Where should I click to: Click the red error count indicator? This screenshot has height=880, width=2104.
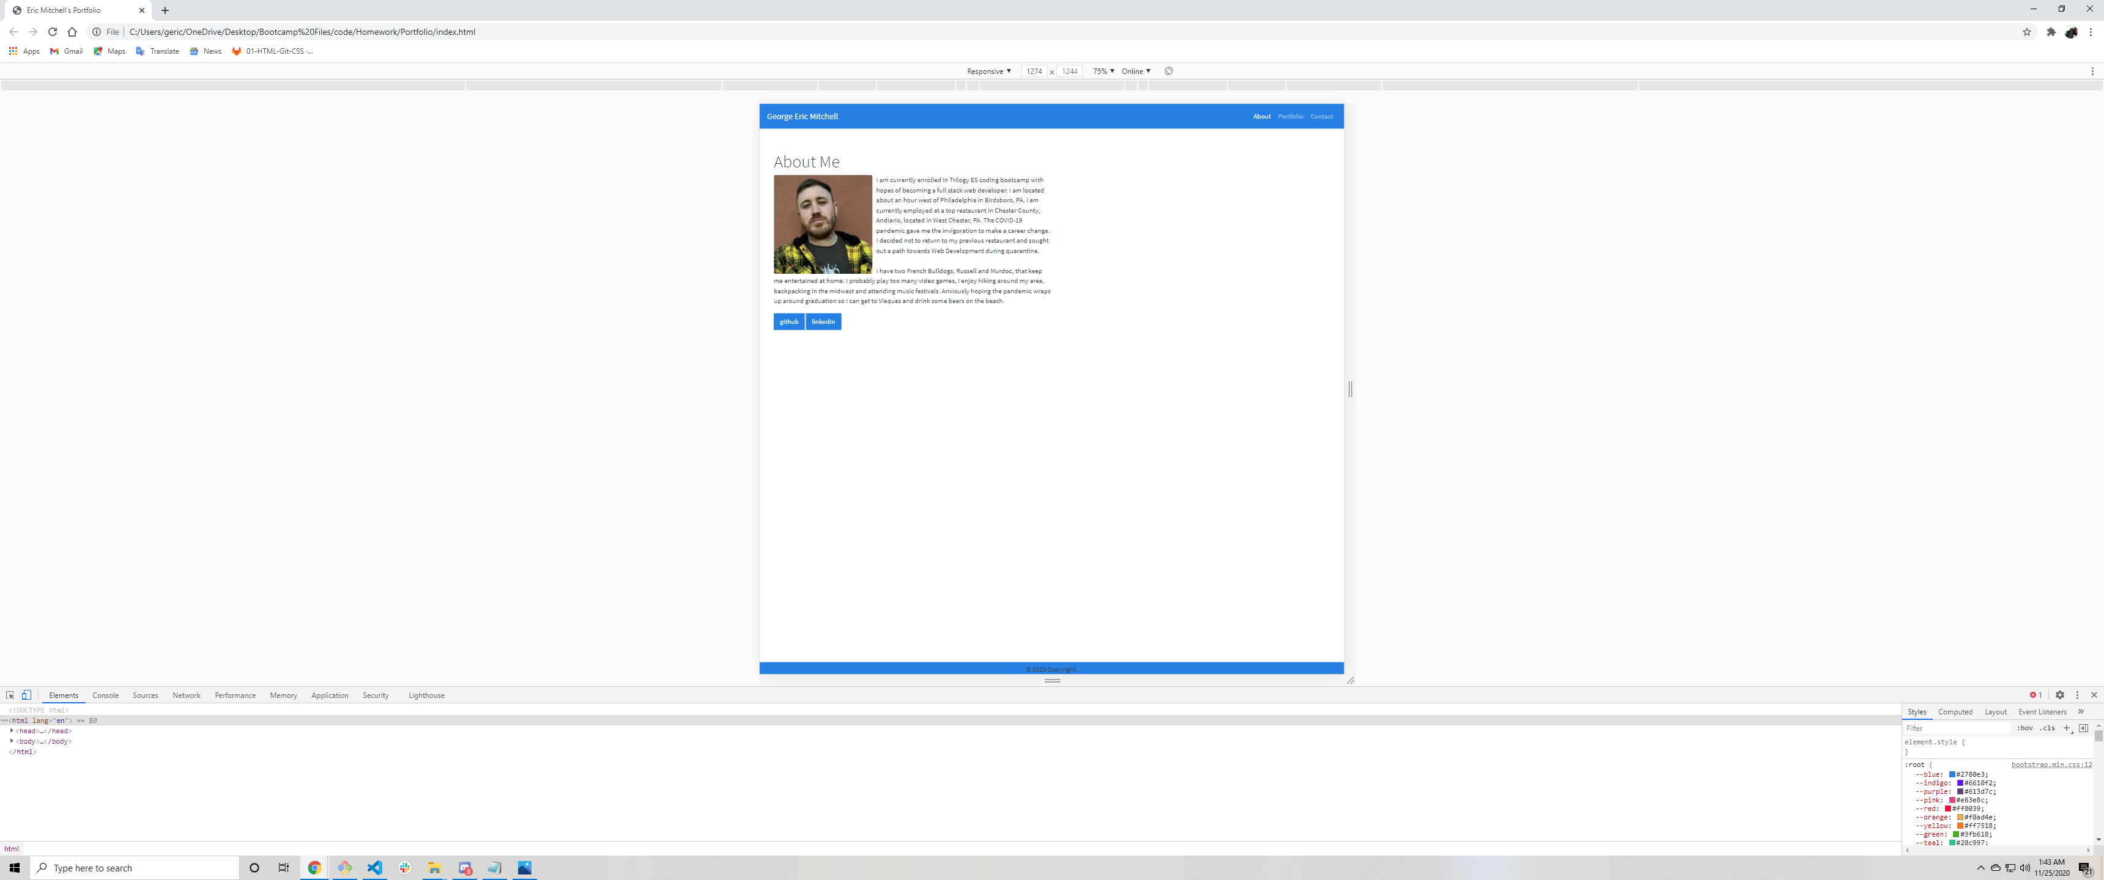(x=2035, y=695)
